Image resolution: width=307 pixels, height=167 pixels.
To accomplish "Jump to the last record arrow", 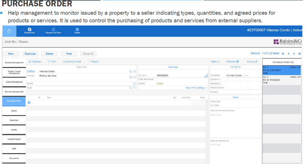I will tap(299, 54).
